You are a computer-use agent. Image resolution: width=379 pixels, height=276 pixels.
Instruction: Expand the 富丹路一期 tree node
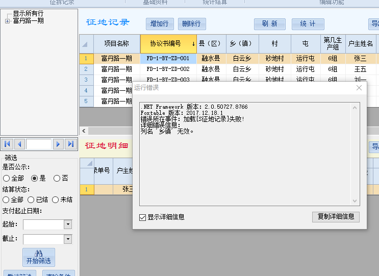point(7,21)
